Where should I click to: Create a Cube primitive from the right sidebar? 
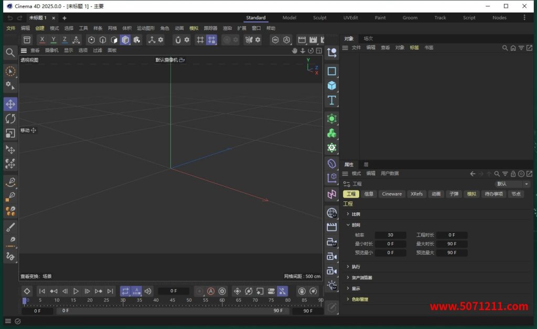point(331,86)
